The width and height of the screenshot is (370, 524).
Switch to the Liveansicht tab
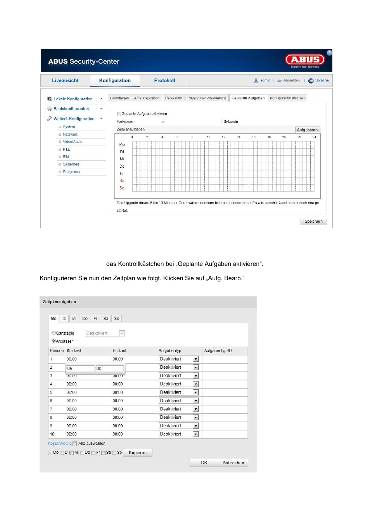65,81
